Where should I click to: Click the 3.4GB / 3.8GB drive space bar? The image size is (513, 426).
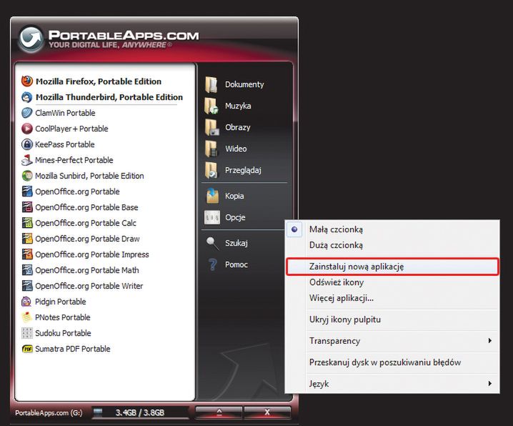(140, 412)
